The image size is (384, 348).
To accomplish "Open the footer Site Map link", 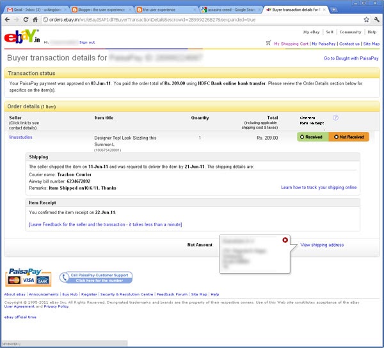I will click(199, 294).
